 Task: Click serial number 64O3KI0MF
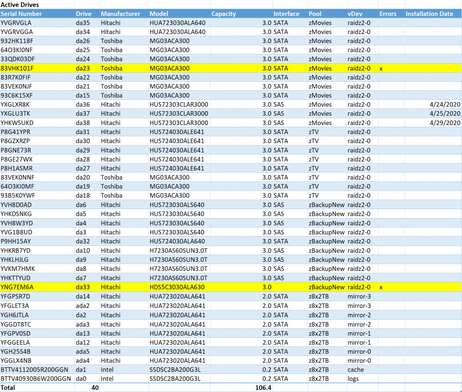pyautogui.click(x=17, y=187)
